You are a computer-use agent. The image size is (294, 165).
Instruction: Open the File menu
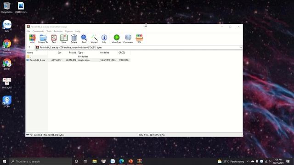(28, 31)
